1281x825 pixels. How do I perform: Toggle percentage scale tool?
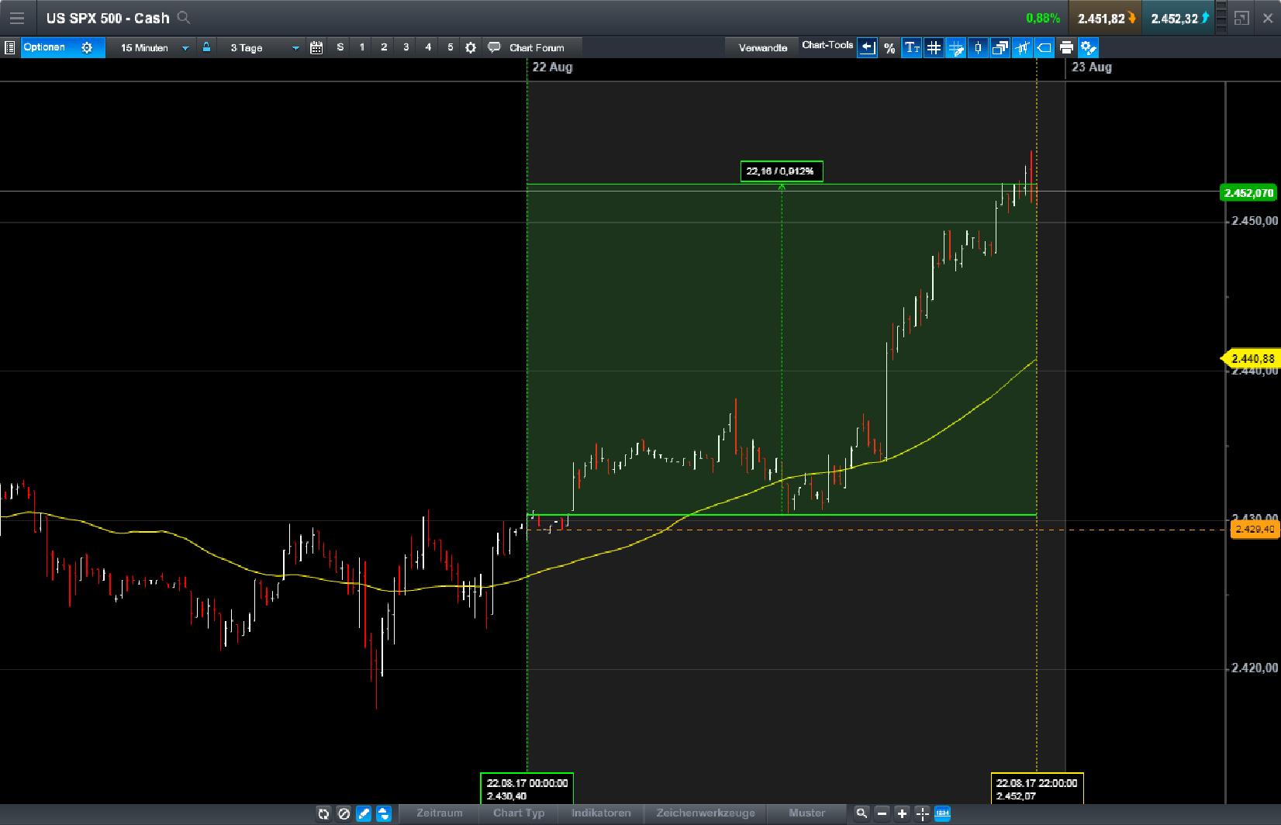pyautogui.click(x=889, y=48)
